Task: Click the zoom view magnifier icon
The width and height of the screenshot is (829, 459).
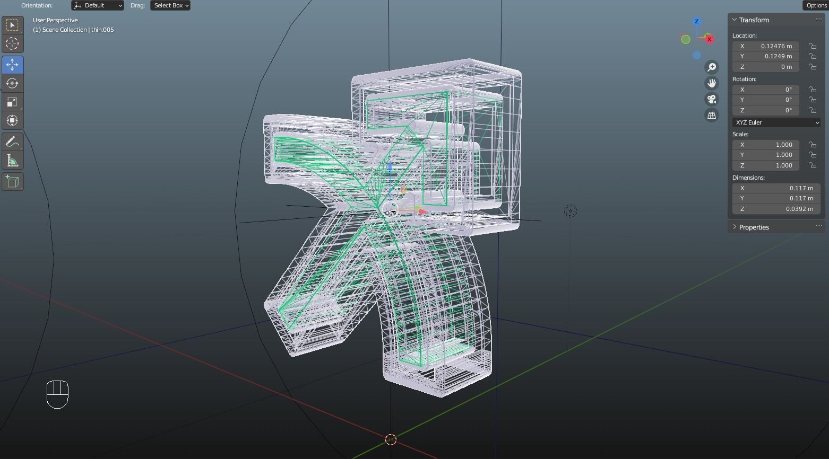Action: tap(712, 67)
